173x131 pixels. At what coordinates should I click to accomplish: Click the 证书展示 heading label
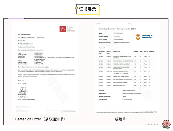[x=88, y=9]
